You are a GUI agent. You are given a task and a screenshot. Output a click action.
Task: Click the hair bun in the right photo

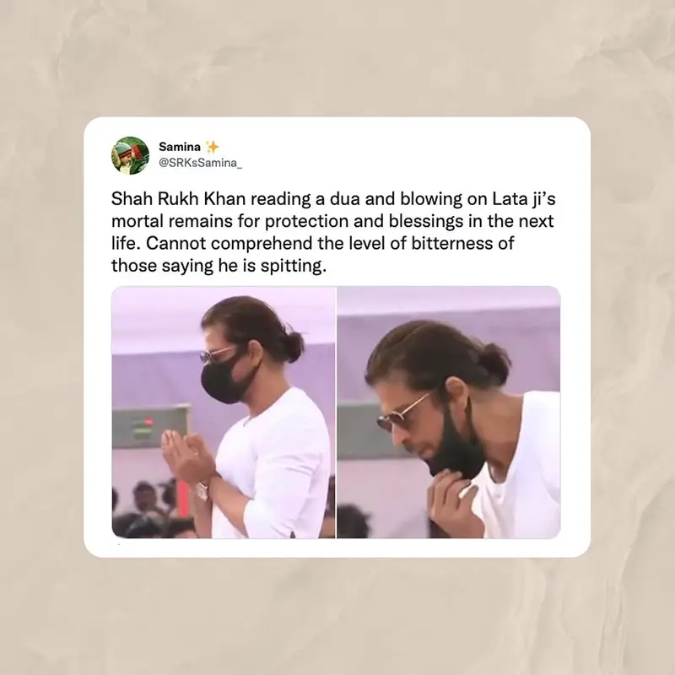click(494, 362)
